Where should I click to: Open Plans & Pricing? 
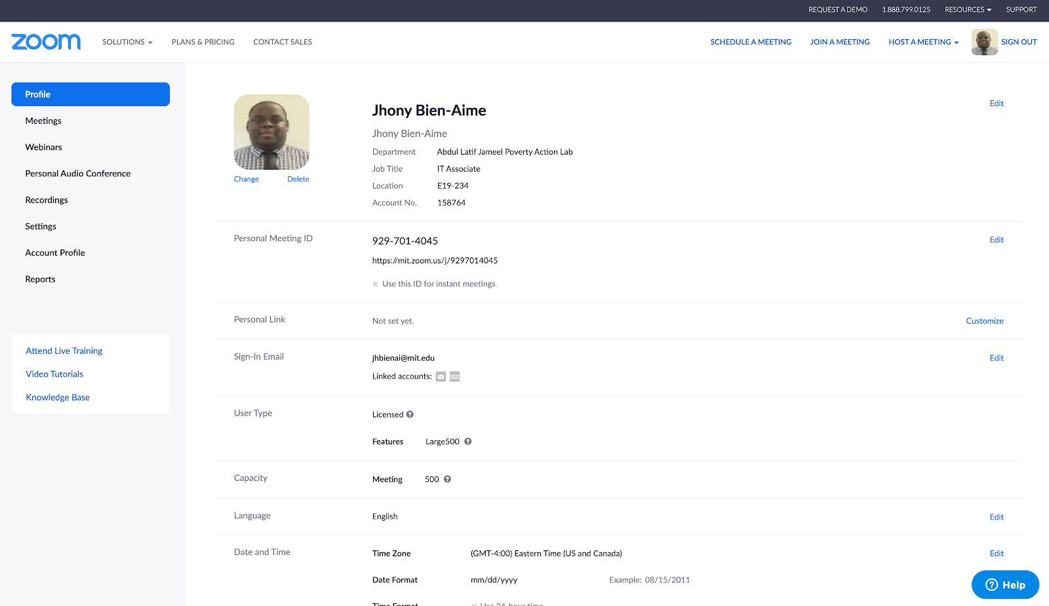click(x=203, y=42)
